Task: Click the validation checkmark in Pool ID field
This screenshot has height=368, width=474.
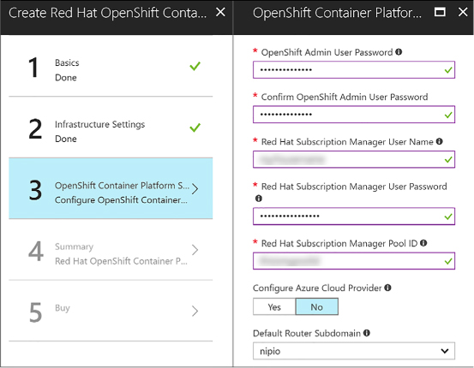Action: pos(448,261)
